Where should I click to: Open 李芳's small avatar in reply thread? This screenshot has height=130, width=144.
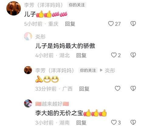coord(28,70)
